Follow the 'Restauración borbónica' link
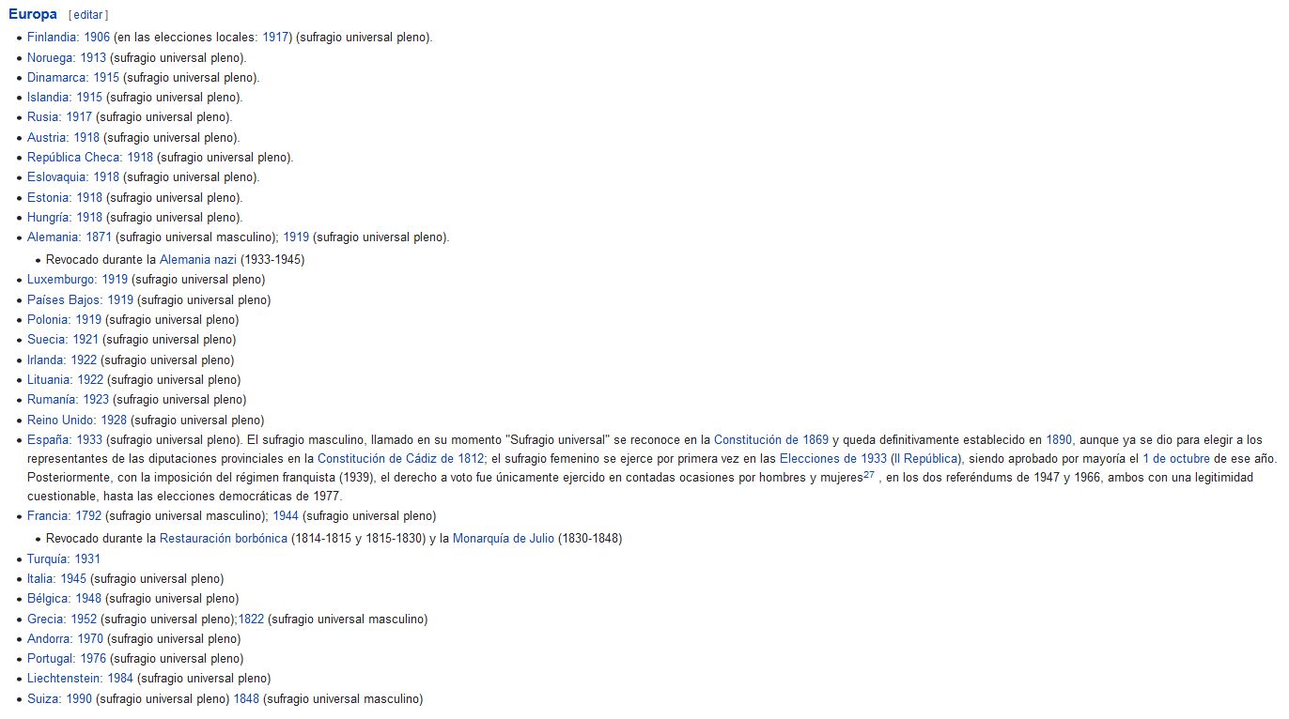 tap(224, 539)
